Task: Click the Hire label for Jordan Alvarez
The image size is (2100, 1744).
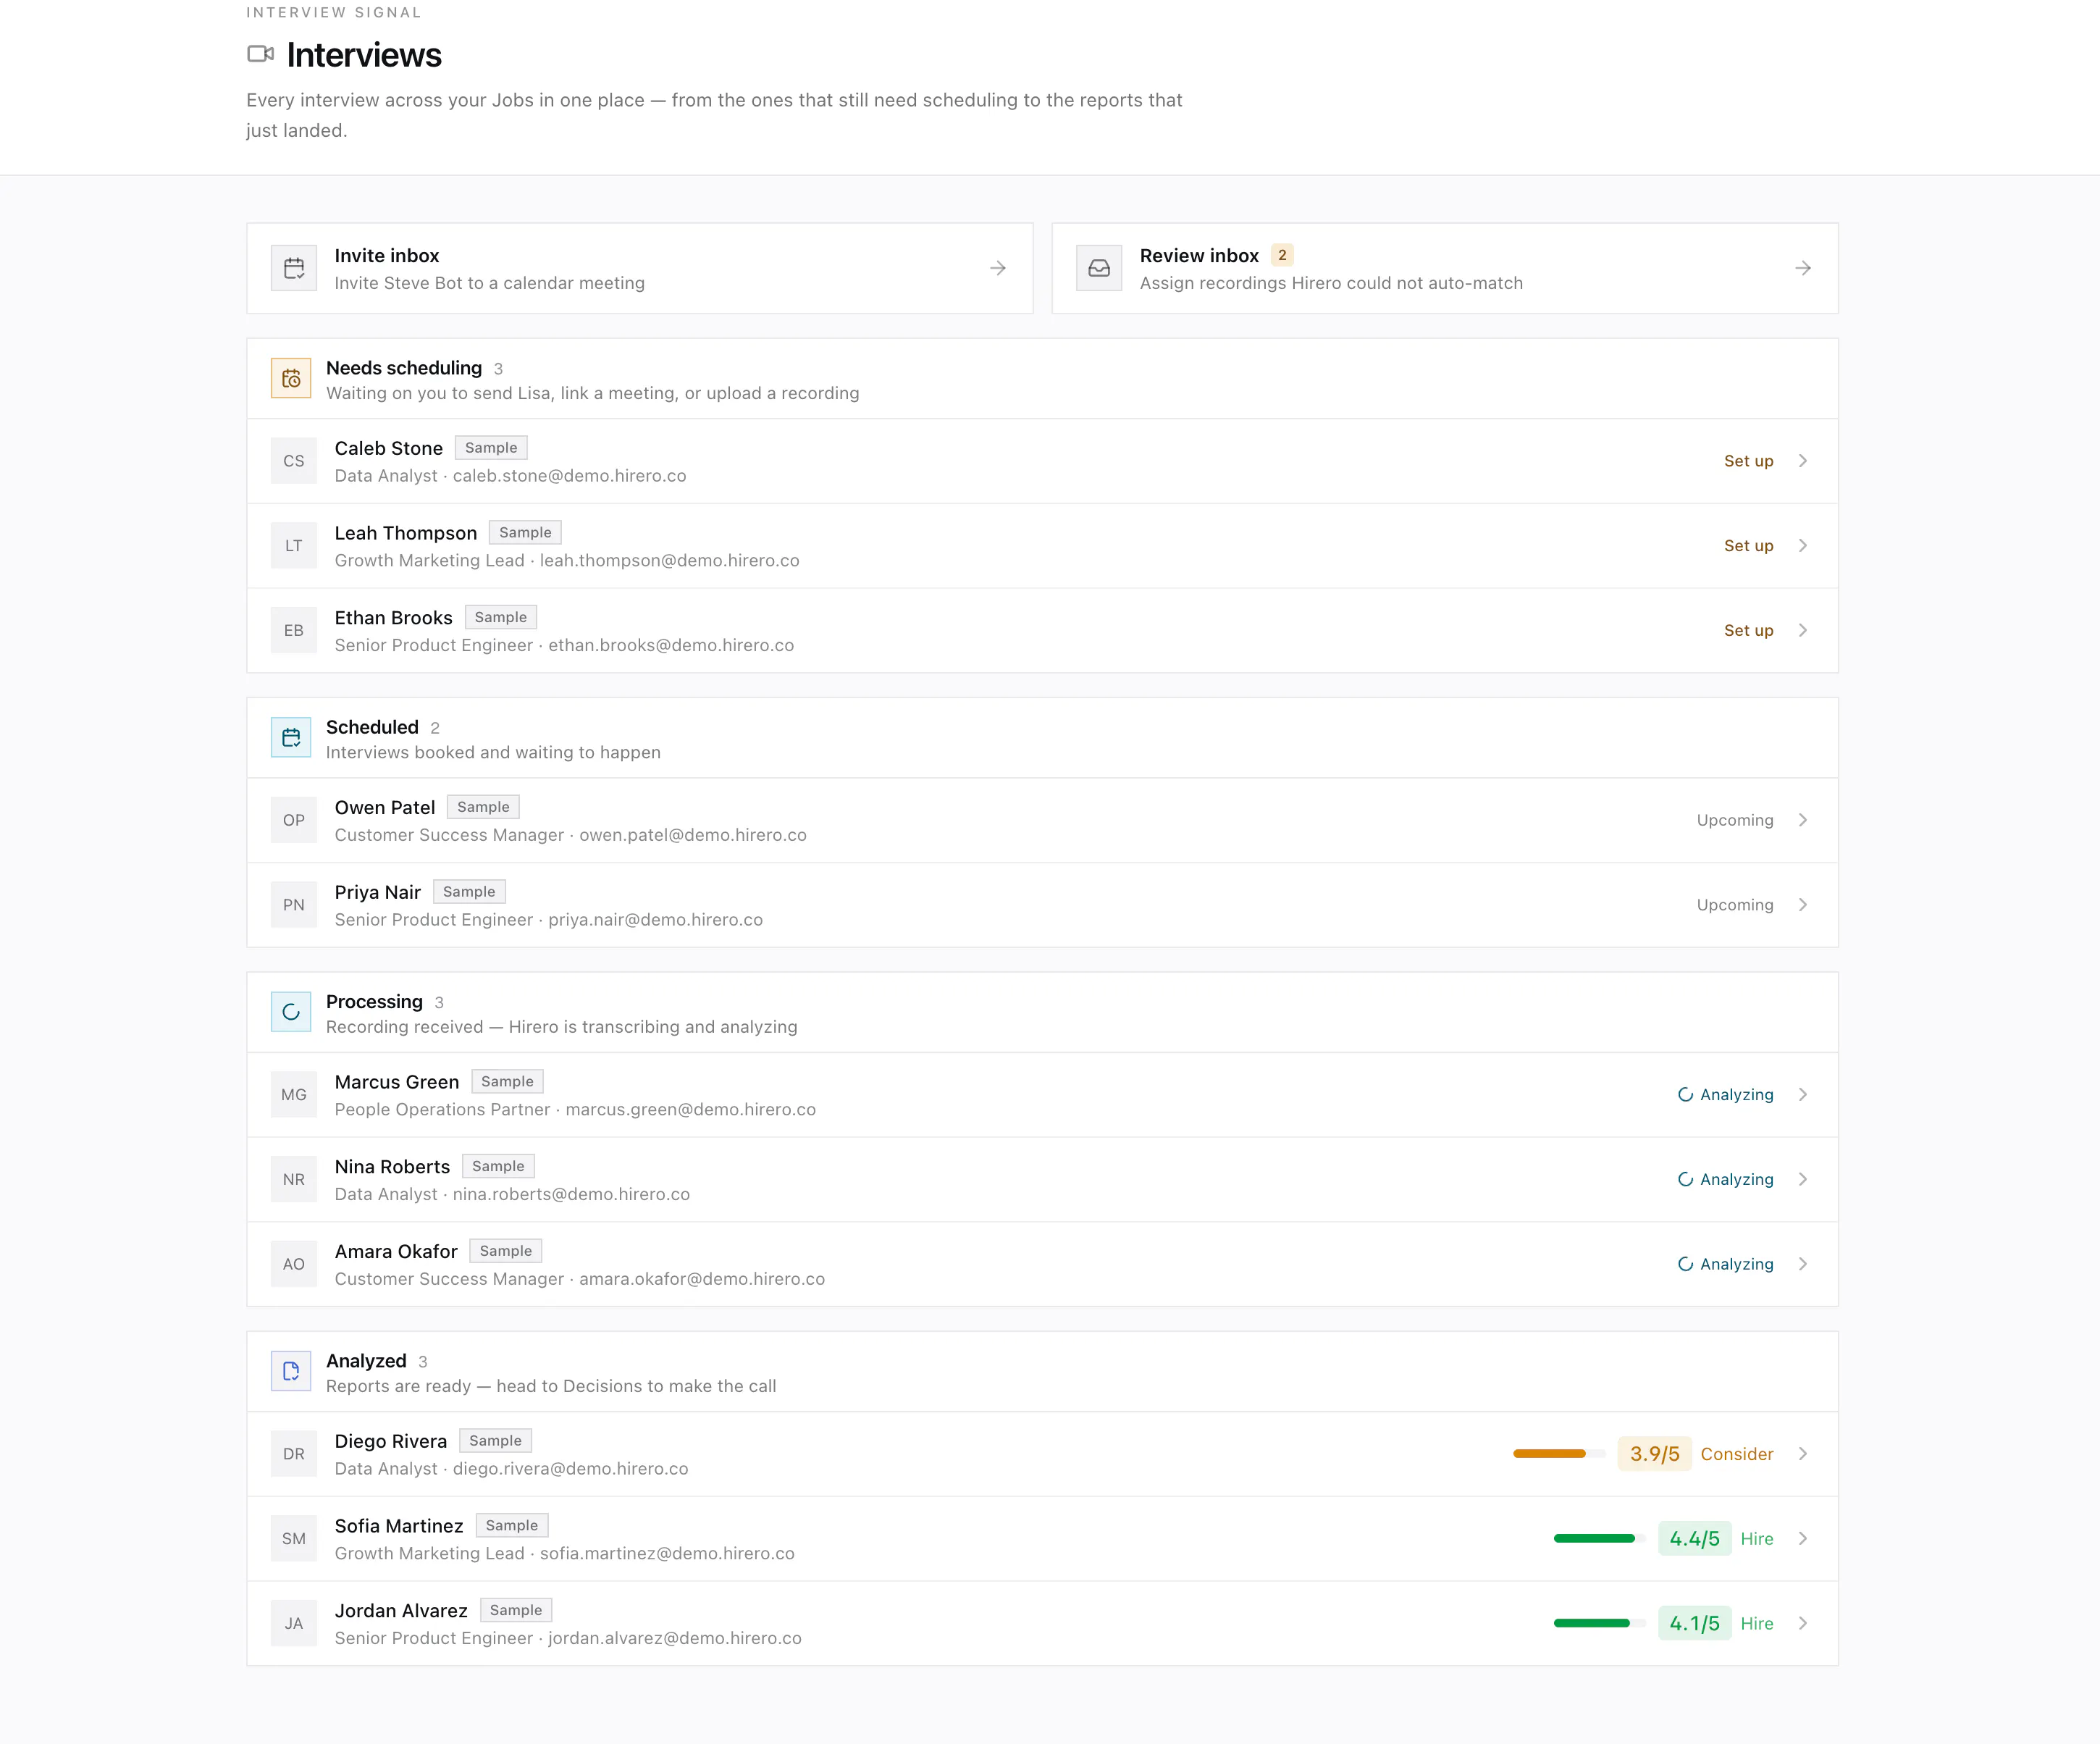Action: pos(1757,1623)
